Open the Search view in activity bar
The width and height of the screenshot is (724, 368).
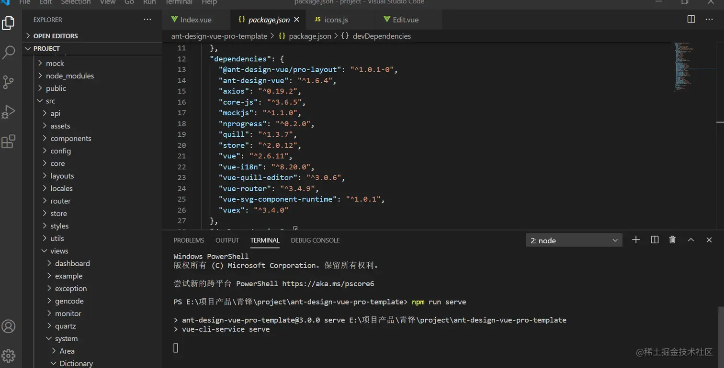pyautogui.click(x=9, y=53)
